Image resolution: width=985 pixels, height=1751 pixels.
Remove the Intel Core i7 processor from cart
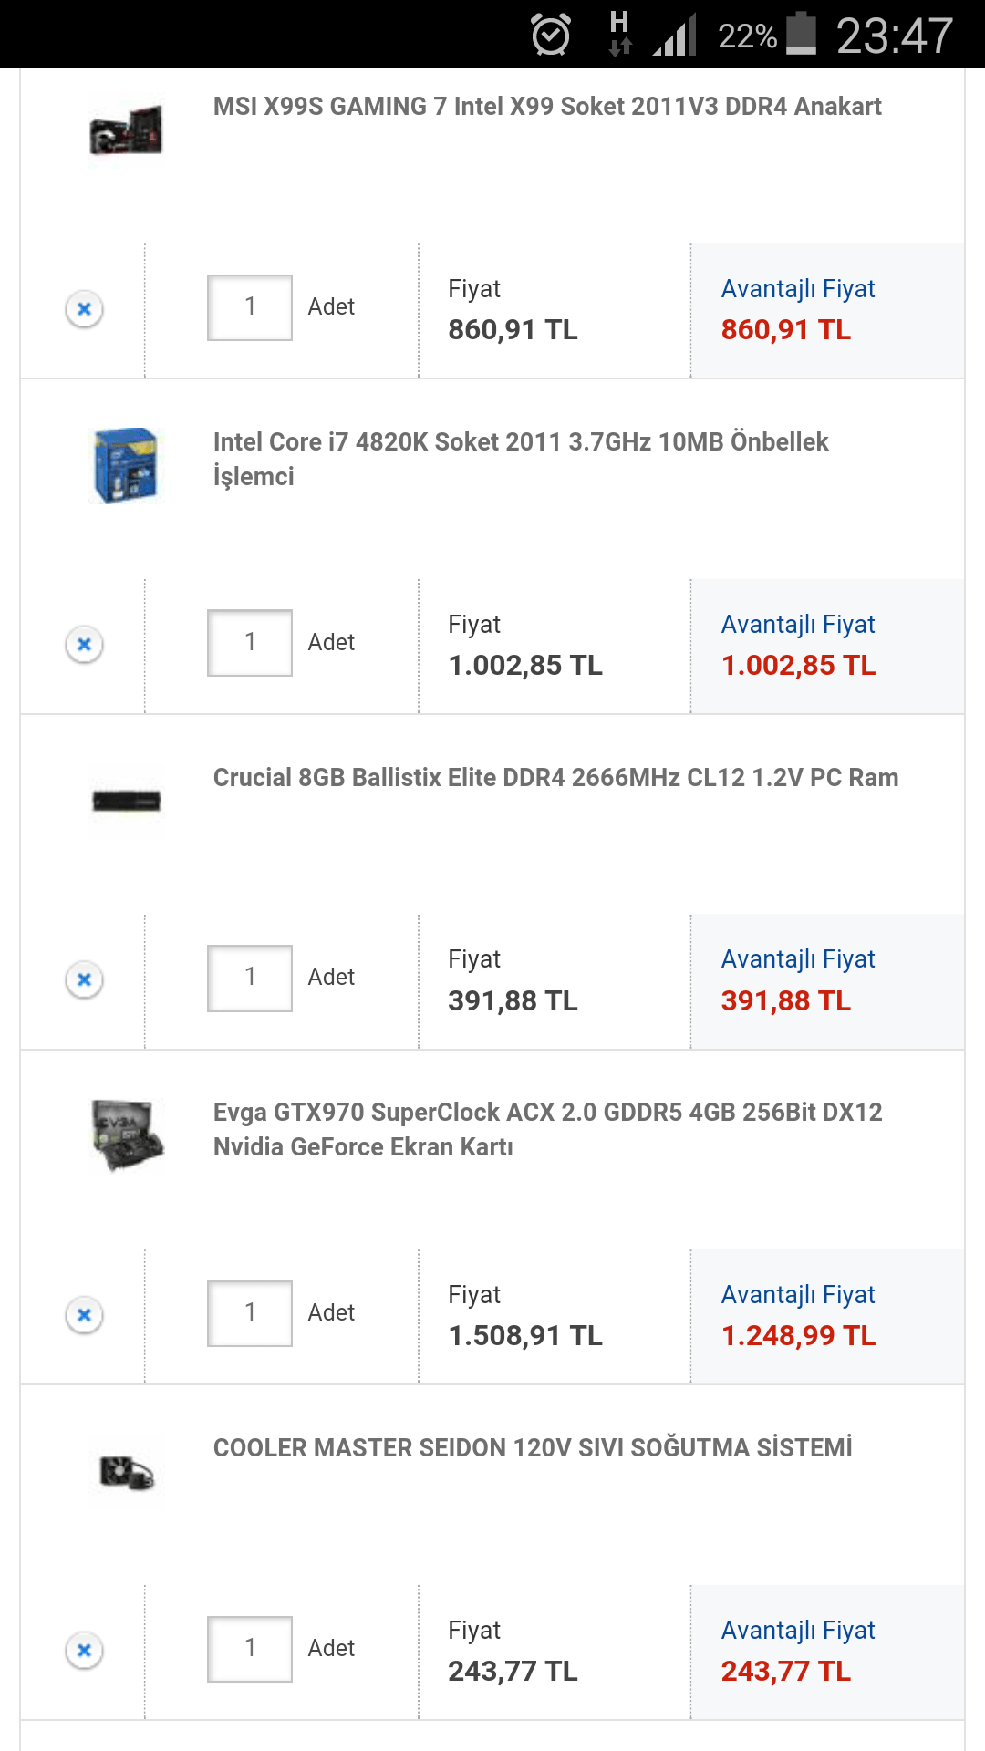[84, 645]
